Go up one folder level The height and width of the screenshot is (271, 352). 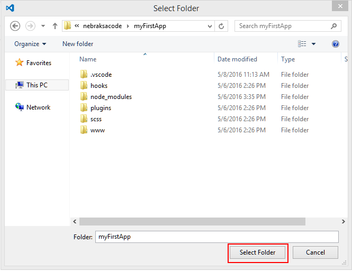(x=55, y=26)
